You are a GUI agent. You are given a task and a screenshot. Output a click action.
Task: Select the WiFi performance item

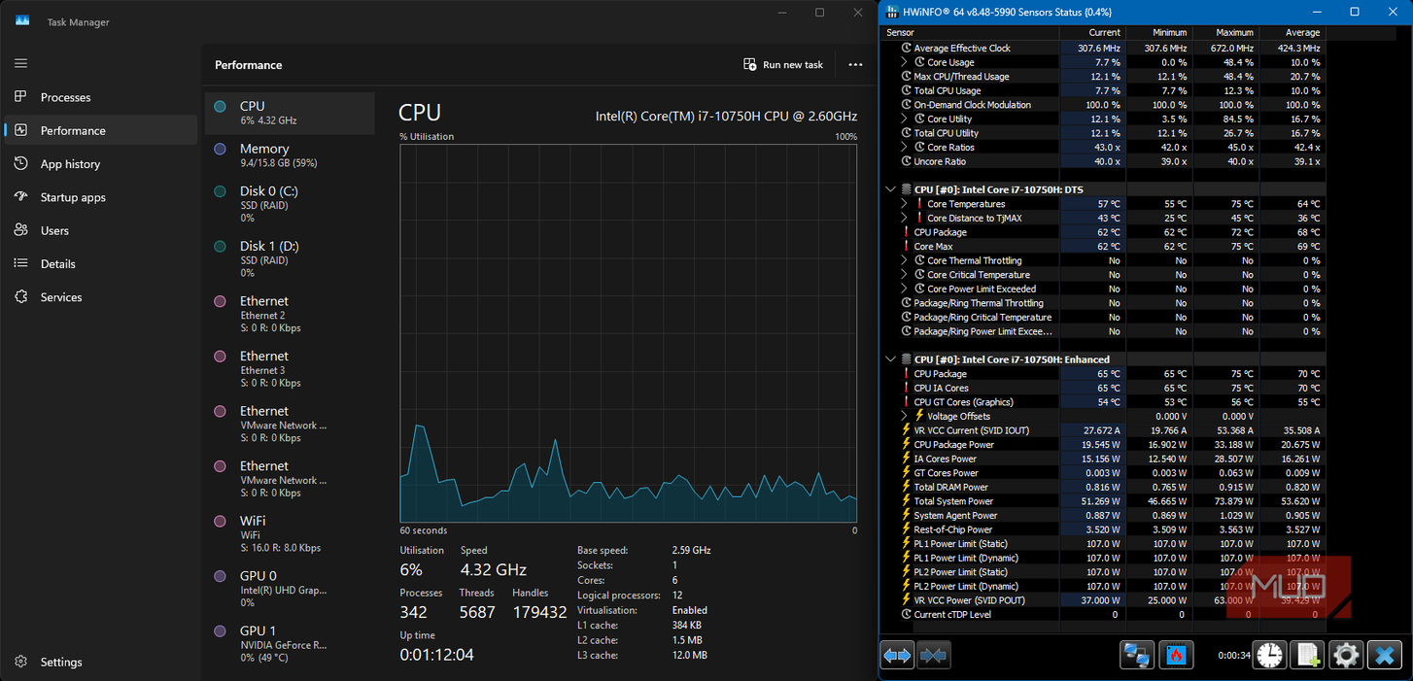tap(290, 533)
